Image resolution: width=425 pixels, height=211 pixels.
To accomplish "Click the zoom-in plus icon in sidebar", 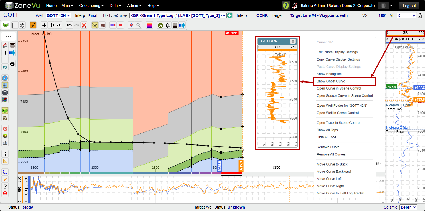I will 5,53.
